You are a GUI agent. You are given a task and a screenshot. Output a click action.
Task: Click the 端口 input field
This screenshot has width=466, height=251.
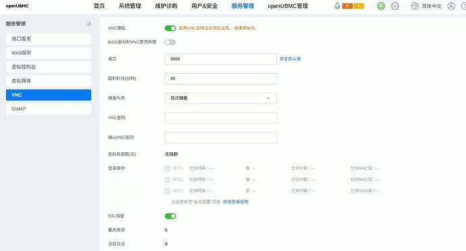pos(221,59)
